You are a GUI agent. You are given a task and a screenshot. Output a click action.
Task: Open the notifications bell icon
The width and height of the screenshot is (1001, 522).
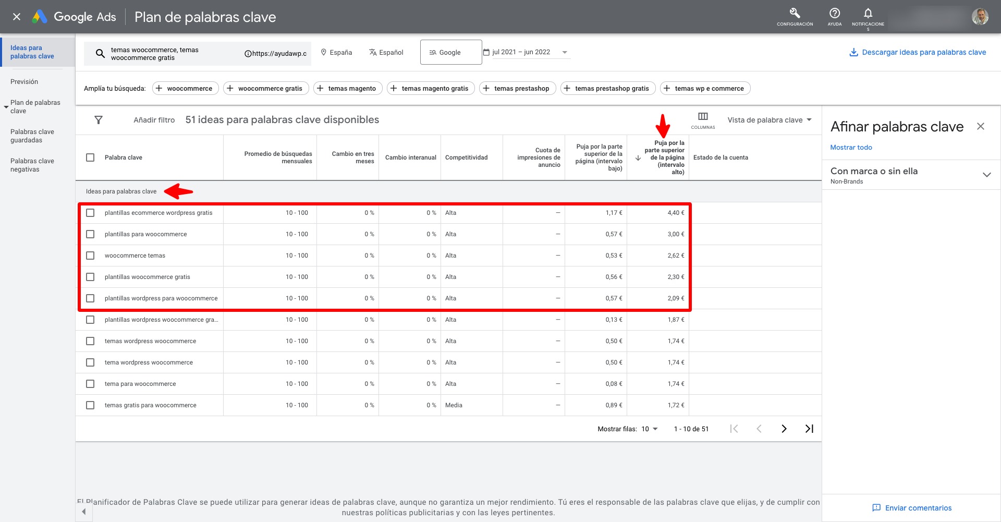(868, 14)
